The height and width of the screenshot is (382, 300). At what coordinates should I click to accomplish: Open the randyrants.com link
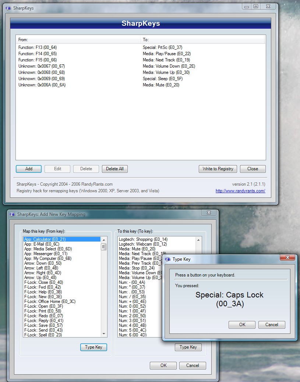point(240,191)
